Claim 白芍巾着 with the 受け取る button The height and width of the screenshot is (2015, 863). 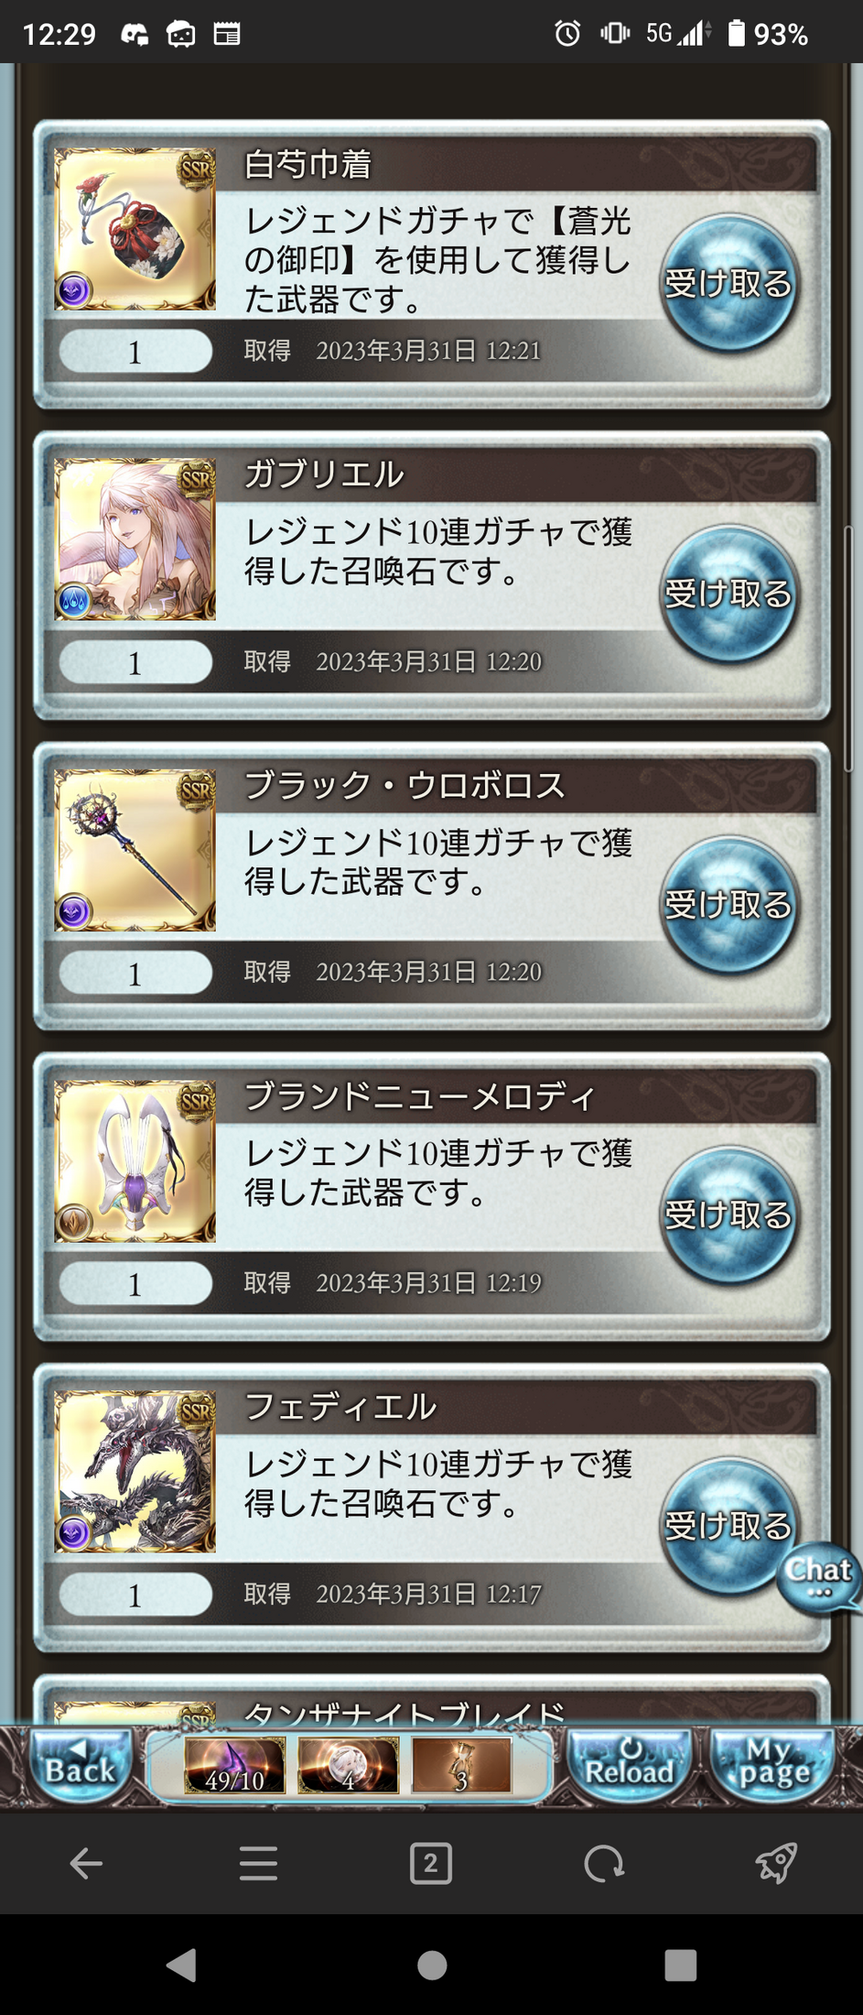728,284
